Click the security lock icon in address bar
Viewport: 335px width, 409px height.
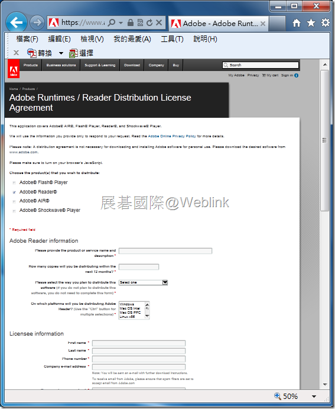point(131,22)
